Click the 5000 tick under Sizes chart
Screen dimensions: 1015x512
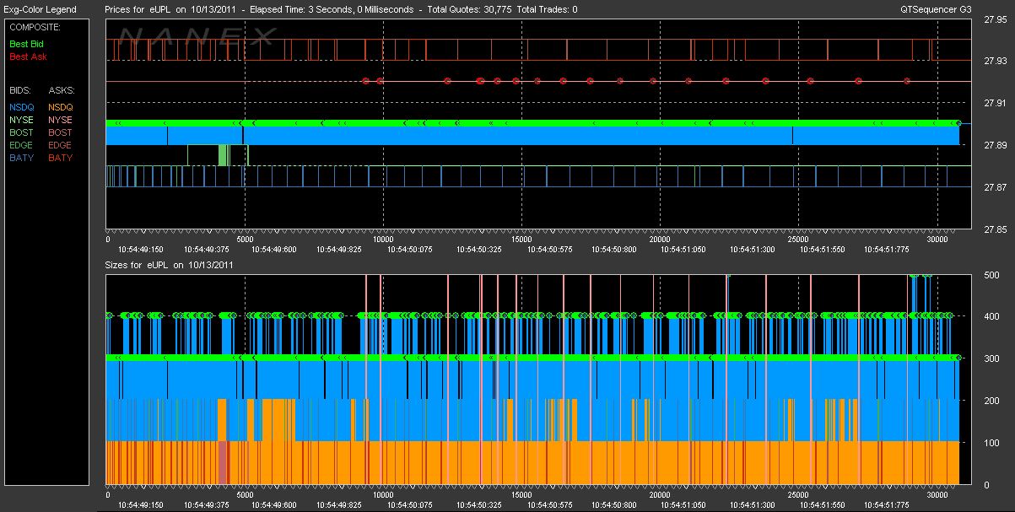pos(245,496)
